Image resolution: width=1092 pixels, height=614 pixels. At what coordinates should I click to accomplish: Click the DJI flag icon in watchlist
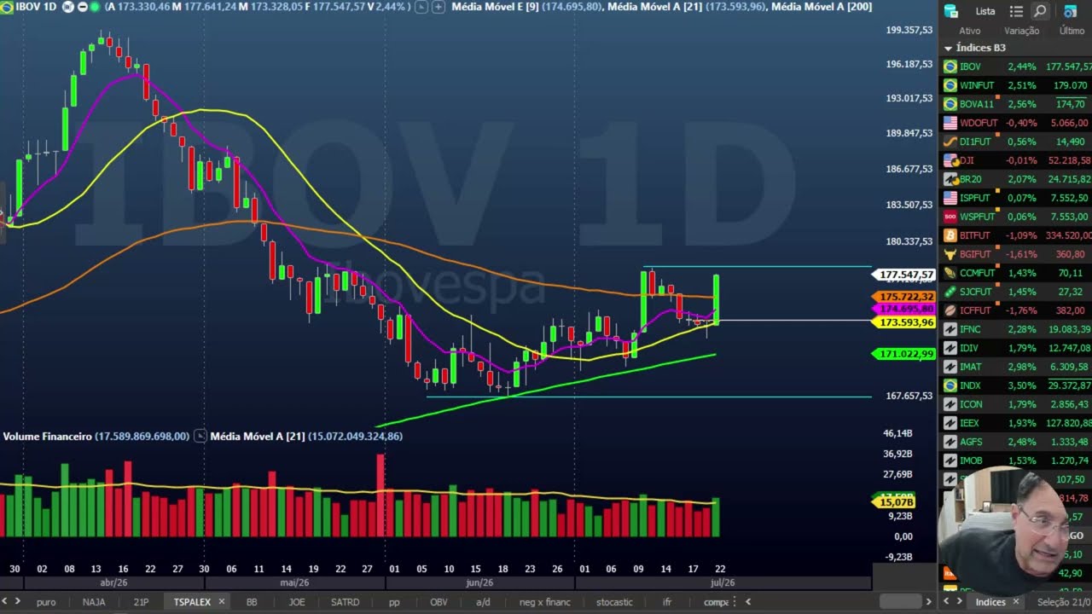950,160
